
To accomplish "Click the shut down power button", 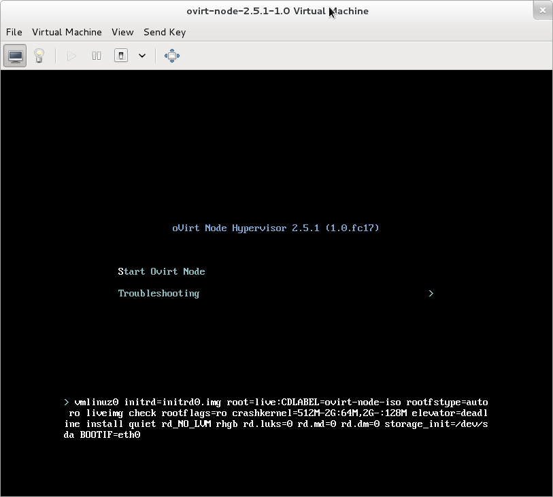I will [x=121, y=56].
